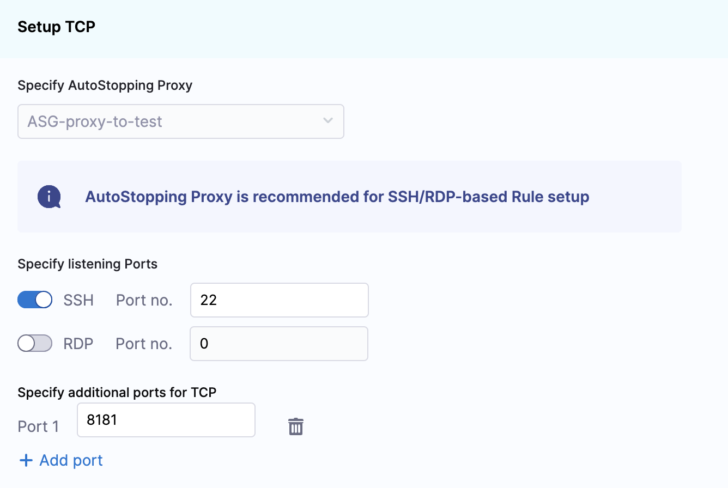Click the Specify listening Ports label
This screenshot has height=488, width=728.
[88, 265]
